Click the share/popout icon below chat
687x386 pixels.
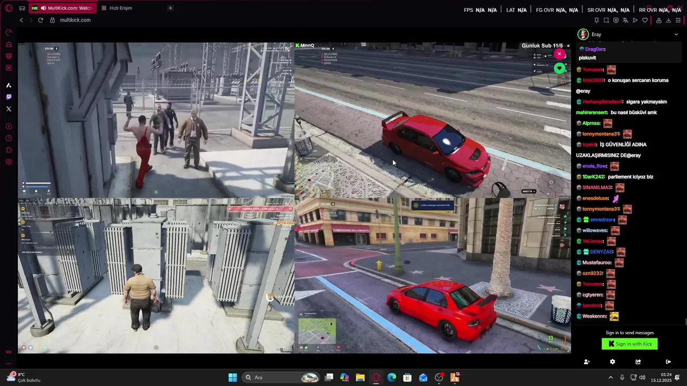click(x=638, y=362)
